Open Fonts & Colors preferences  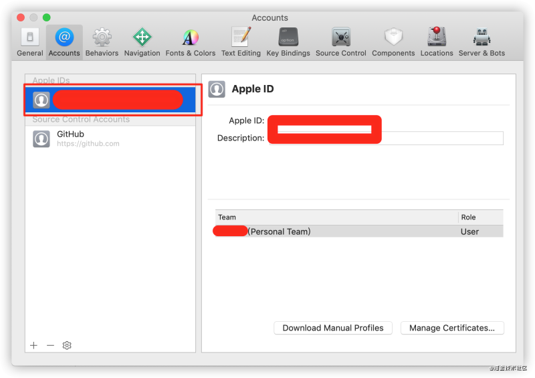tap(191, 42)
